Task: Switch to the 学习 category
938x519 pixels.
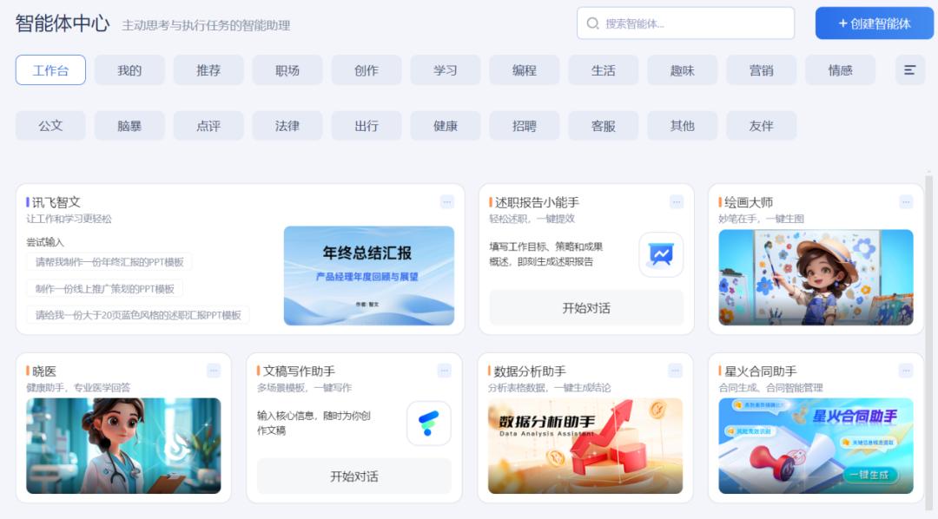Action: click(445, 70)
